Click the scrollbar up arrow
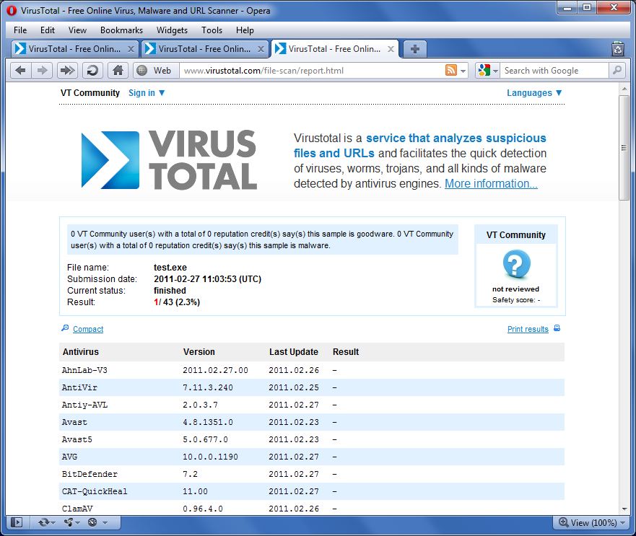 (x=624, y=89)
